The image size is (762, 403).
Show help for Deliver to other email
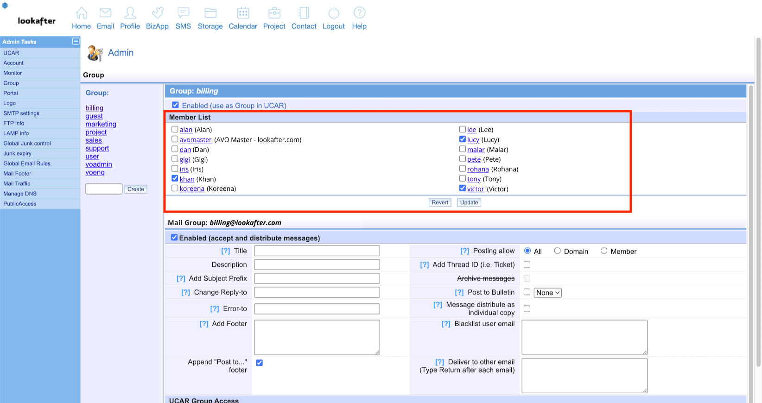439,362
